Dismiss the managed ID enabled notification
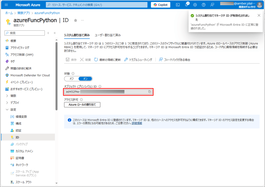This screenshot has width=265, height=187. pos(259,15)
